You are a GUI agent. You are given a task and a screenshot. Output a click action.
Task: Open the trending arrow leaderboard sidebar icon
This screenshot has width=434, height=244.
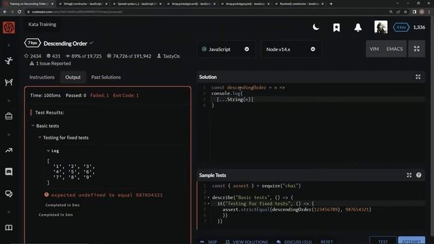point(9,150)
